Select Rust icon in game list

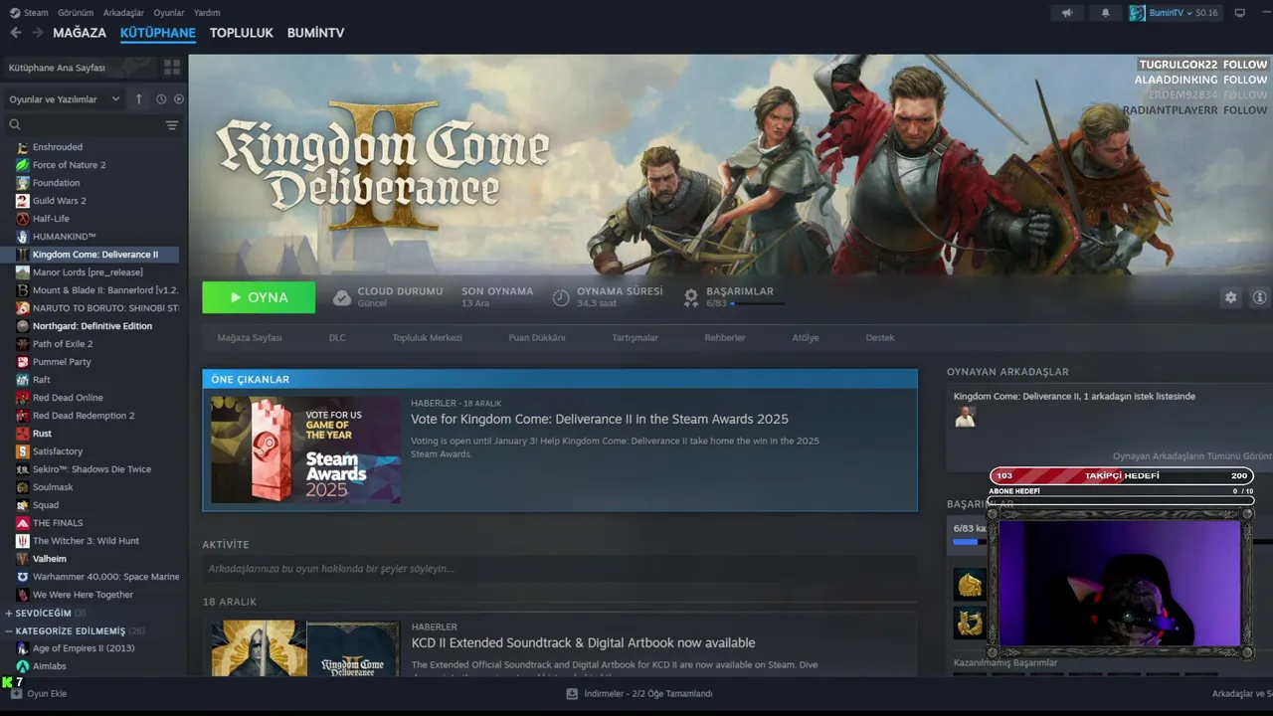(23, 434)
